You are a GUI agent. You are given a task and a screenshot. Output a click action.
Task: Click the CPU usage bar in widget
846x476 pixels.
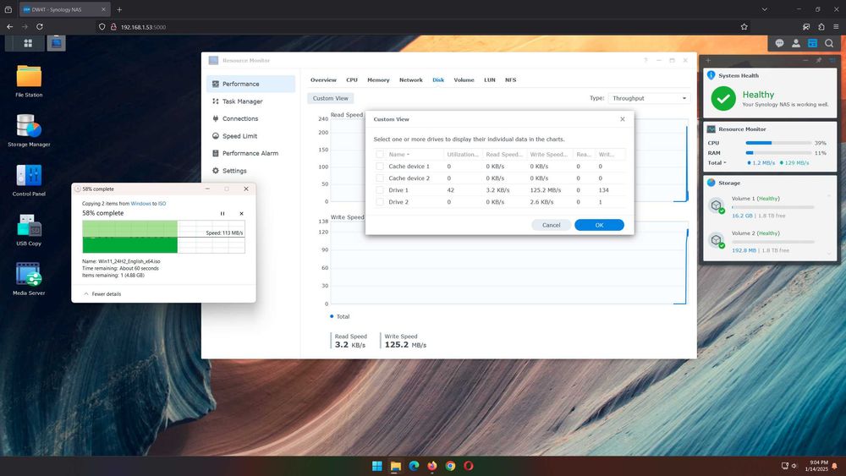(x=778, y=143)
